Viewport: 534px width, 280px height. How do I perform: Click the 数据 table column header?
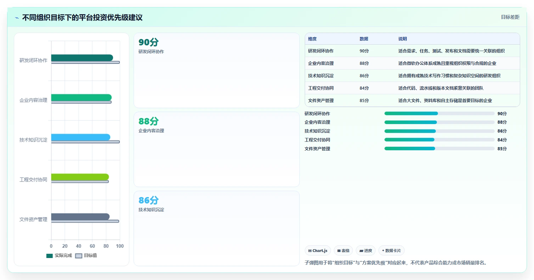364,39
